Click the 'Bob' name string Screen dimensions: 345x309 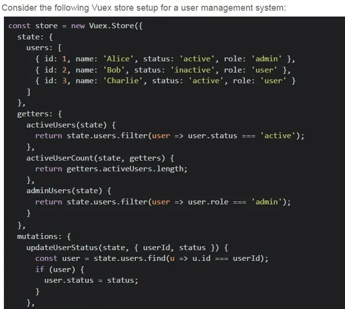coord(114,70)
